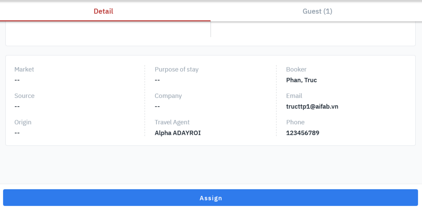The image size is (422, 208).
Task: Click the Origin field label
Action: [x=23, y=122]
